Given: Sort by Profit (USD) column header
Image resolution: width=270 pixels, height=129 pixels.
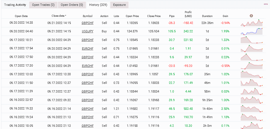Looking at the screenshot, I should click(x=188, y=14).
